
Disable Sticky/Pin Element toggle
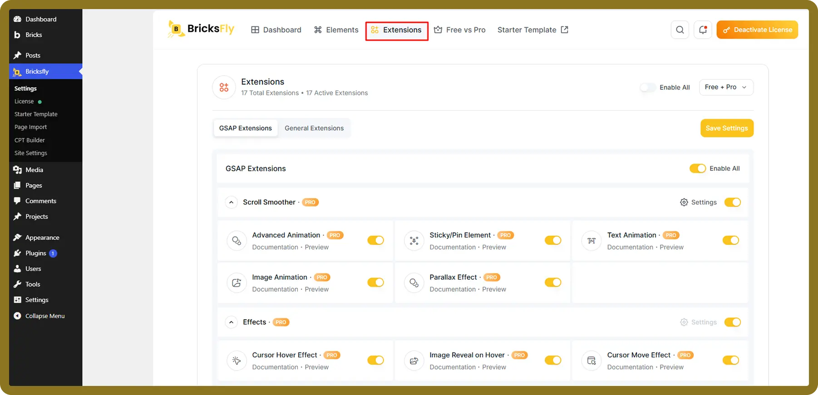point(553,240)
